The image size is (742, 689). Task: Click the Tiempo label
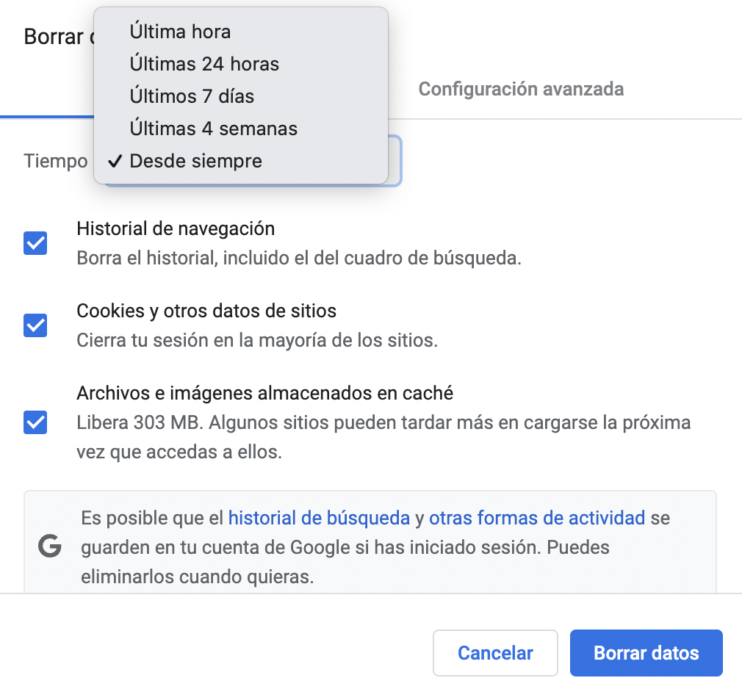point(55,161)
